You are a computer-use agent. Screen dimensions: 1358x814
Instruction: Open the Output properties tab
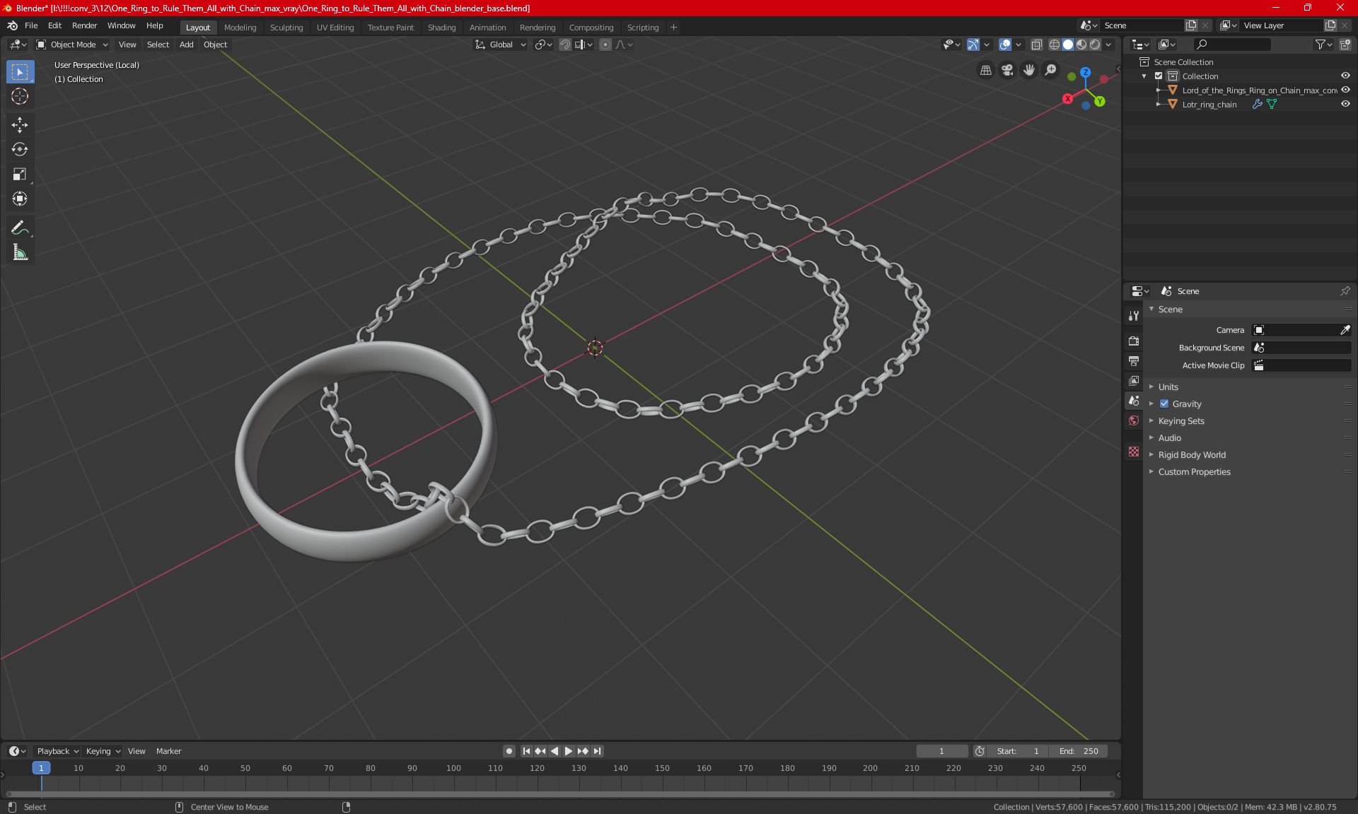click(x=1134, y=361)
